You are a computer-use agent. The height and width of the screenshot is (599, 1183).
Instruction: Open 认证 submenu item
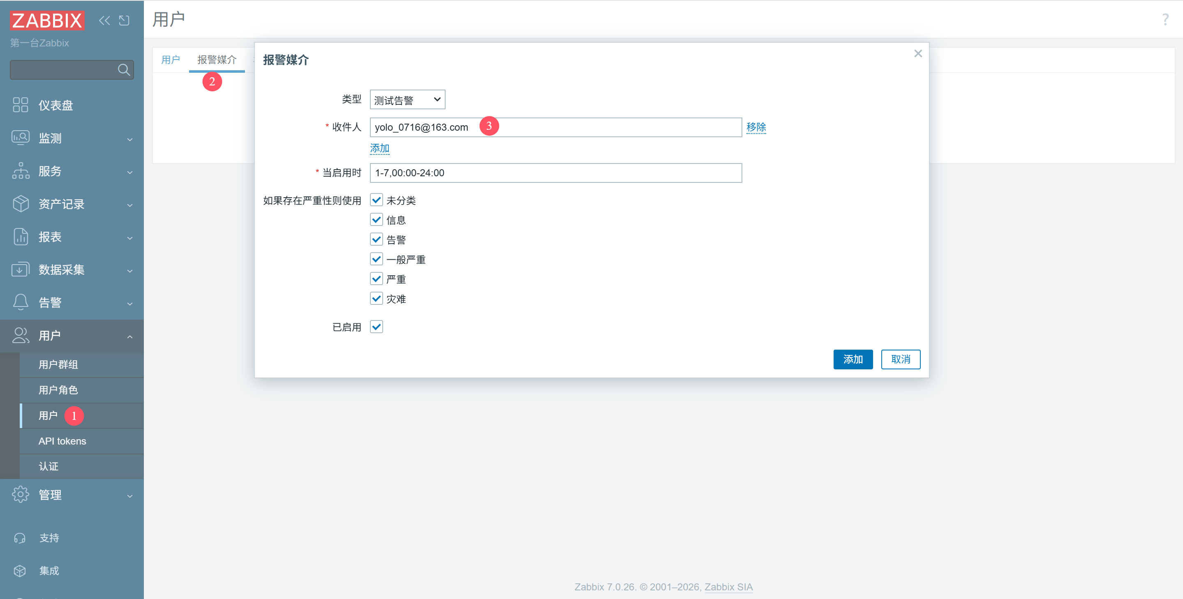tap(81, 466)
